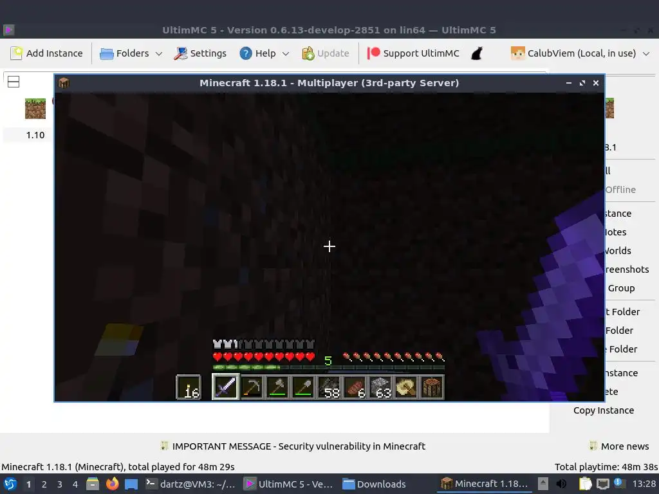The height and width of the screenshot is (494, 659).
Task: Click the Group entry in side panel
Action: coord(621,288)
